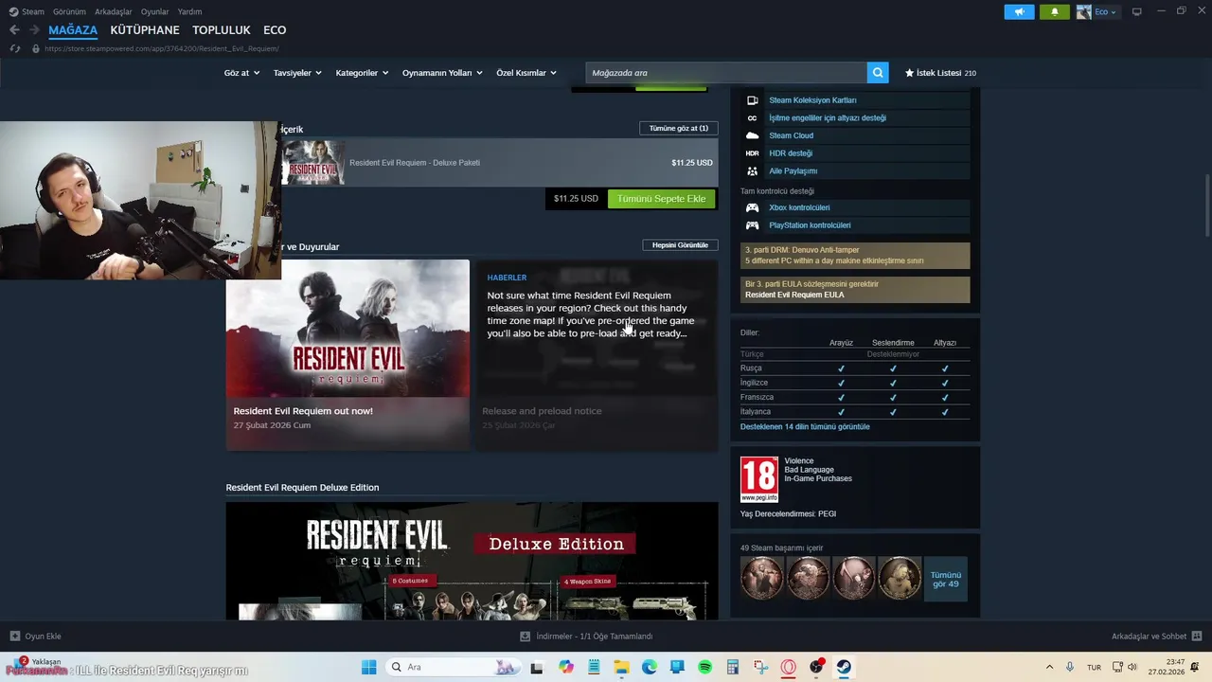This screenshot has height=682, width=1212.
Task: Open the green notifications bell
Action: (x=1055, y=12)
